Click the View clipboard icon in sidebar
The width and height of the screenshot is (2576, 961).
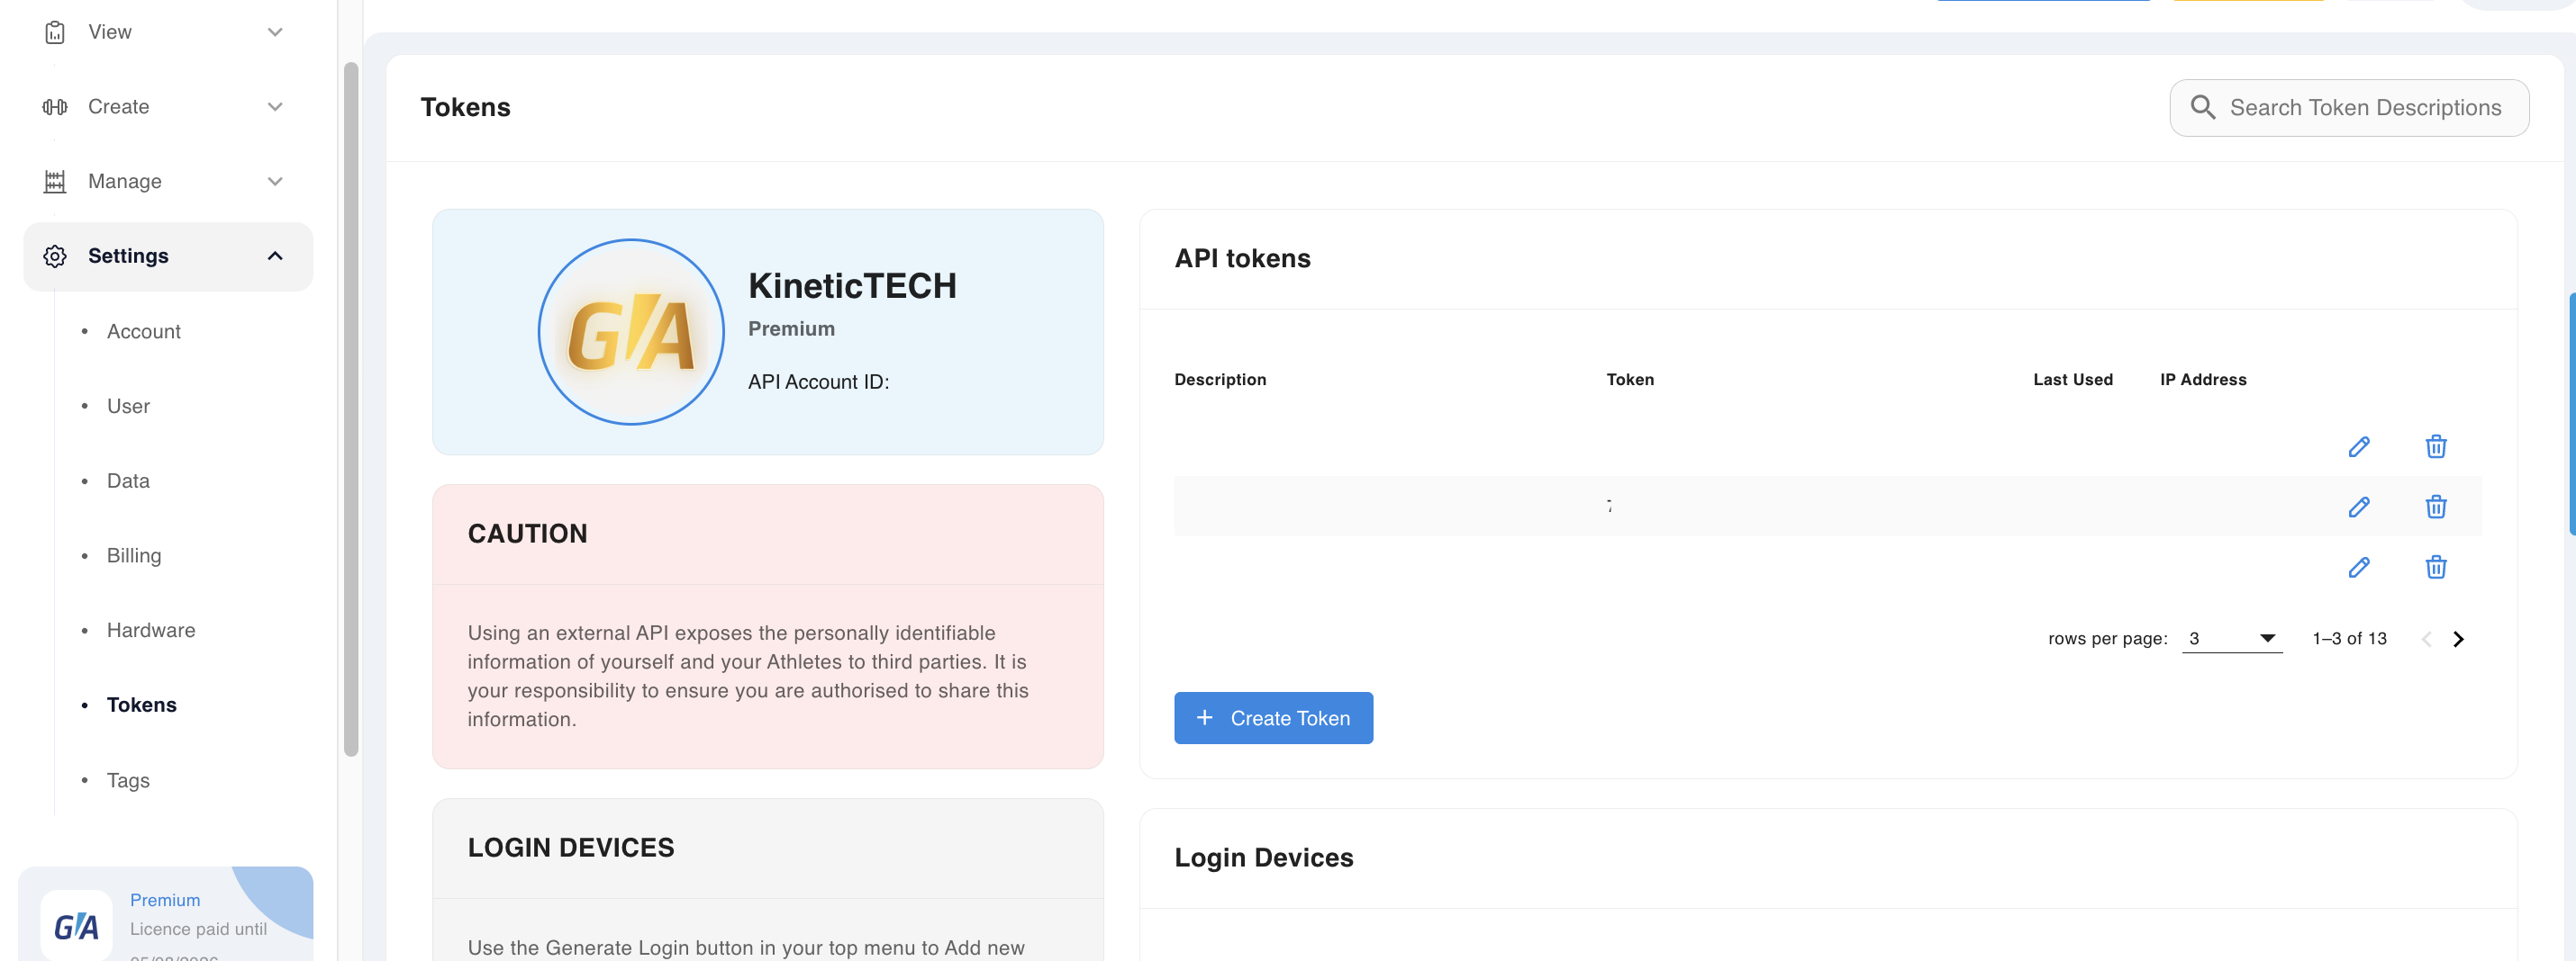[x=55, y=32]
